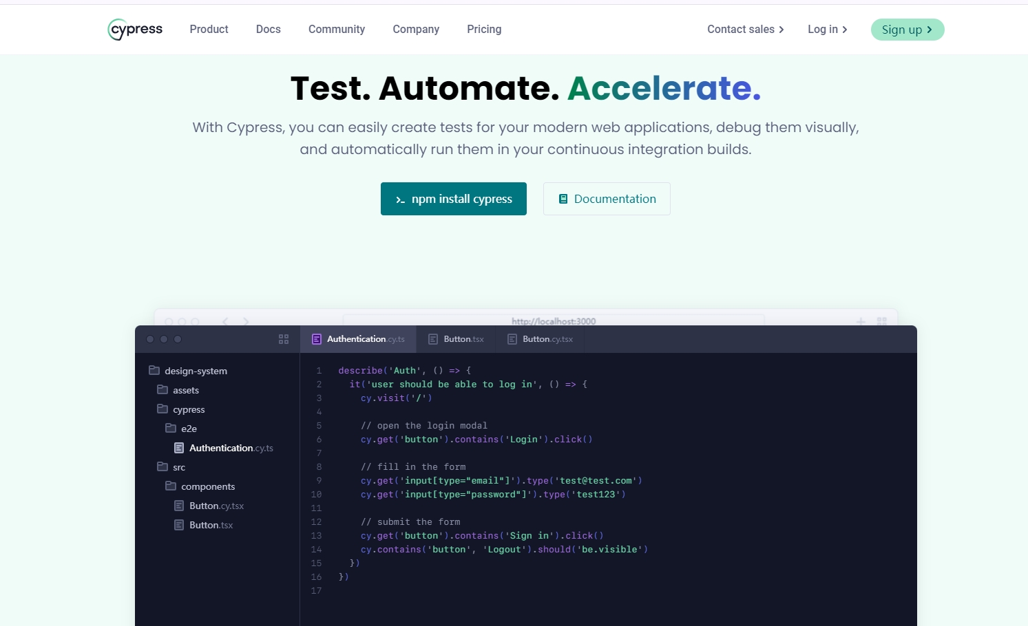Open Authentication.cy.ts in the file tree
Image resolution: width=1028 pixels, height=626 pixels.
[x=224, y=448]
